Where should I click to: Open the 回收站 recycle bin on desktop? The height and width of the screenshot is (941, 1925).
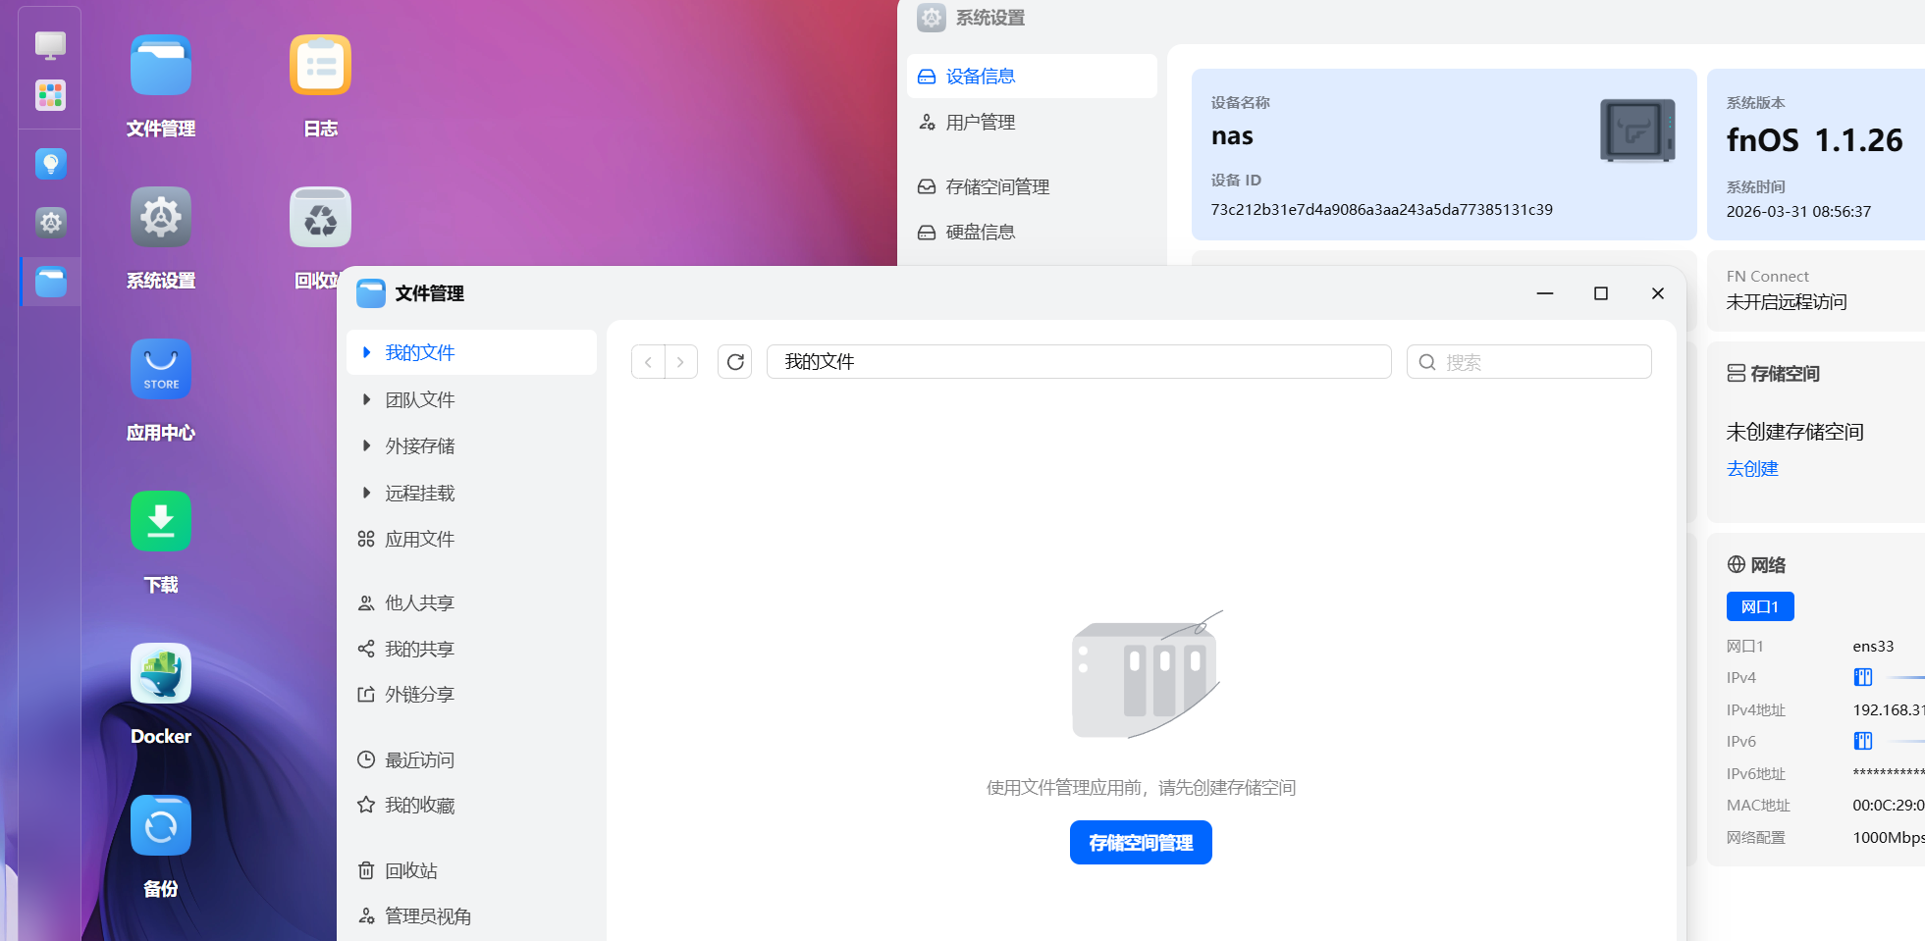tap(320, 217)
